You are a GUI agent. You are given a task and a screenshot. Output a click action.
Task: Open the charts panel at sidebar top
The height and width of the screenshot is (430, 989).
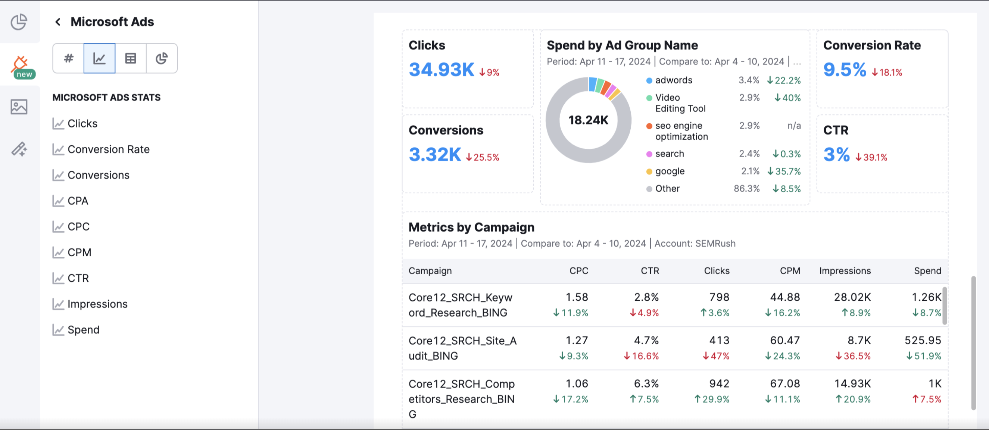20,22
